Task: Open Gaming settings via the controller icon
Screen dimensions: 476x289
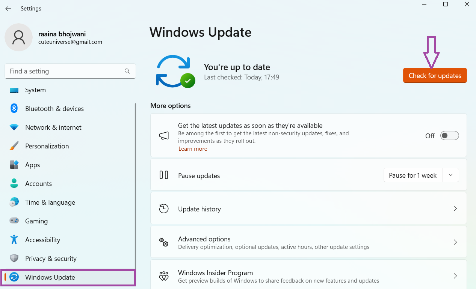Action: tap(14, 221)
